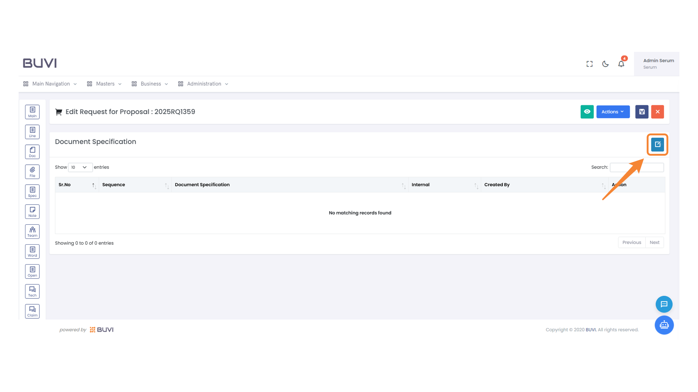The width and height of the screenshot is (698, 392).
Task: Click the chatbot robot icon
Action: 664,325
